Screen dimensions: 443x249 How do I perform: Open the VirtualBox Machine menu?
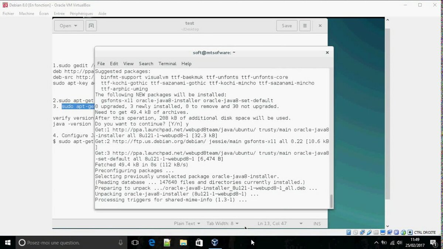27,14
